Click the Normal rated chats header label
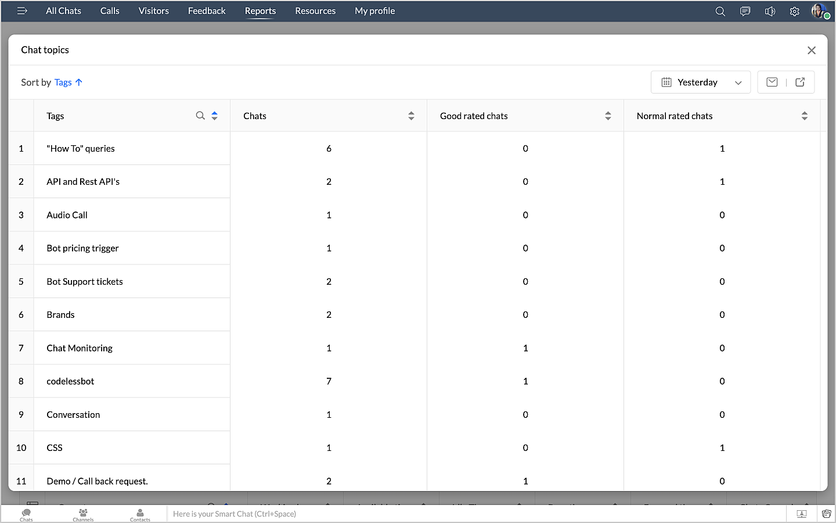836x523 pixels. [x=675, y=116]
